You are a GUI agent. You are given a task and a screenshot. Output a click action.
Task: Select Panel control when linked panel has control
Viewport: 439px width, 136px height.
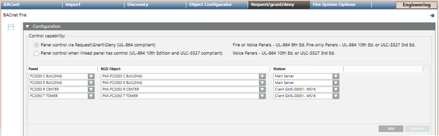[36, 53]
